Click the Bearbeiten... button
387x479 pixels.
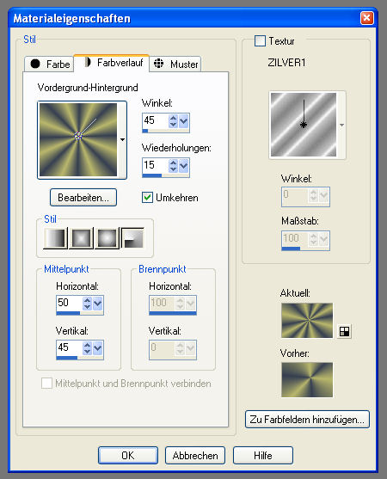(83, 197)
